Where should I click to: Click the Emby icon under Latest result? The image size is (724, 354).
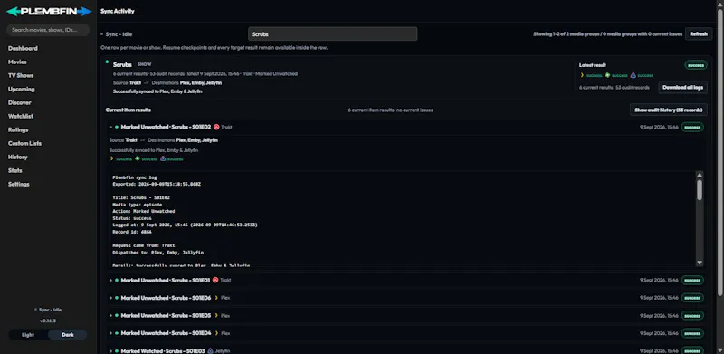[x=607, y=75]
